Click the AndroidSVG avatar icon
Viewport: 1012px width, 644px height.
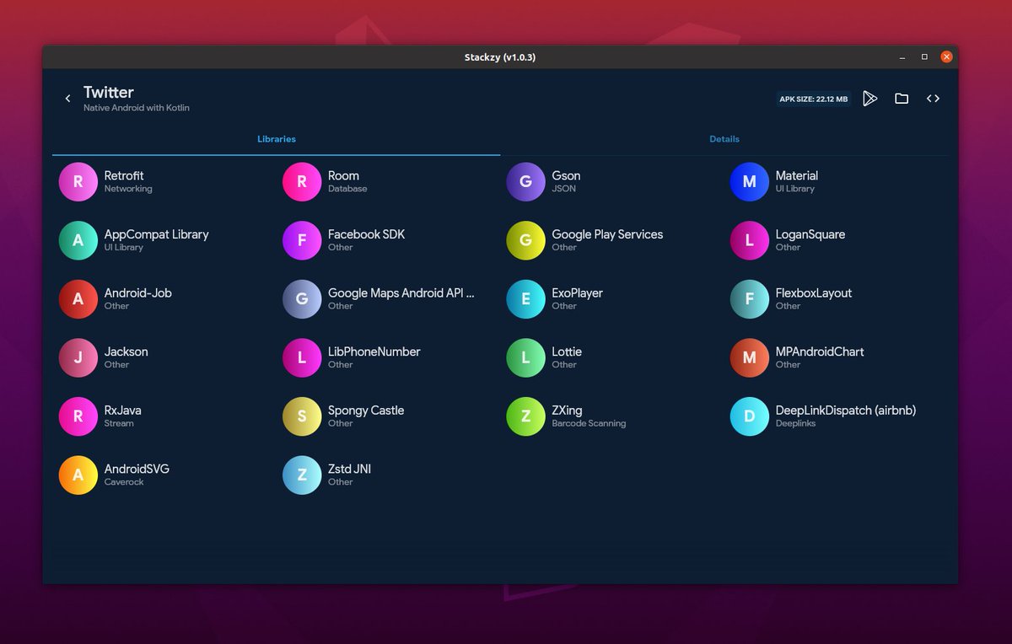tap(78, 475)
